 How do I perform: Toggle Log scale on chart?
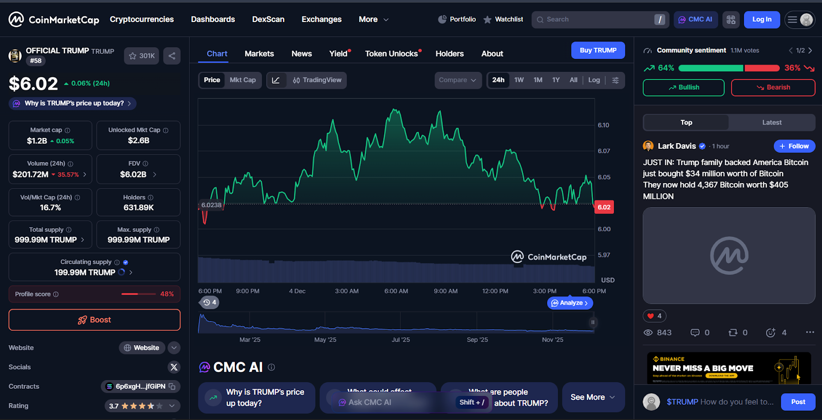point(594,81)
